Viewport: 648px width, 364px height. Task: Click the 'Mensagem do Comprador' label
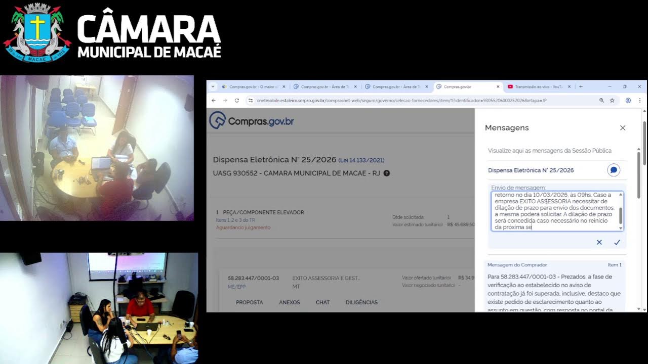point(517,265)
